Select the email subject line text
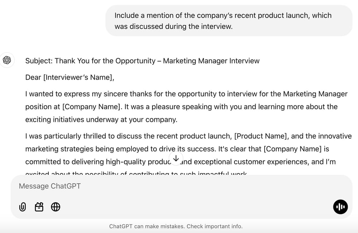358x233 pixels. coord(142,61)
